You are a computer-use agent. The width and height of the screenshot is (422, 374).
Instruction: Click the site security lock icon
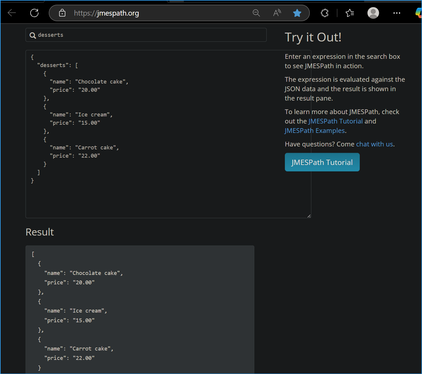[x=62, y=13]
